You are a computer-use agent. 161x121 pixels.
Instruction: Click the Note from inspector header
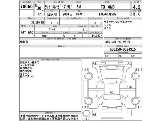[x=50, y=59]
